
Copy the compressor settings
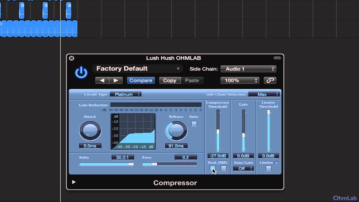(x=170, y=81)
